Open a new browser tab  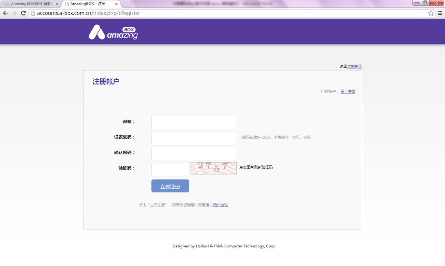pyautogui.click(x=126, y=4)
